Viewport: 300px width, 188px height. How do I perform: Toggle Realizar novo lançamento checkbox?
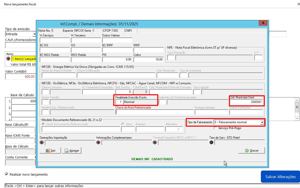point(7,174)
